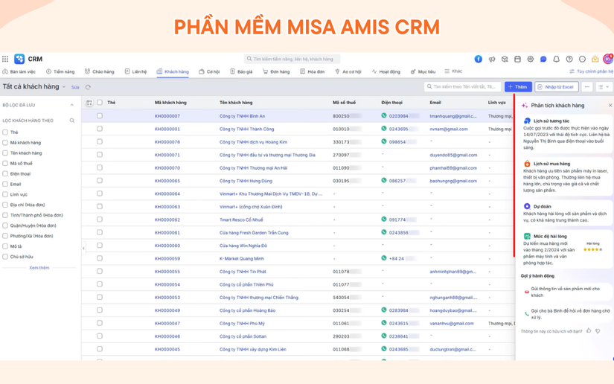The height and width of the screenshot is (384, 614).
Task: Select the row checkbox for KH0000076
Action: pyautogui.click(x=100, y=141)
